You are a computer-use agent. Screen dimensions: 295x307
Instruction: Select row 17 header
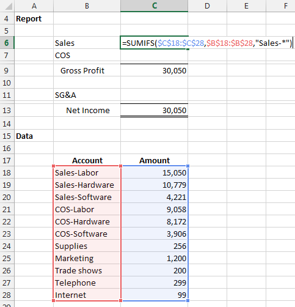7,160
